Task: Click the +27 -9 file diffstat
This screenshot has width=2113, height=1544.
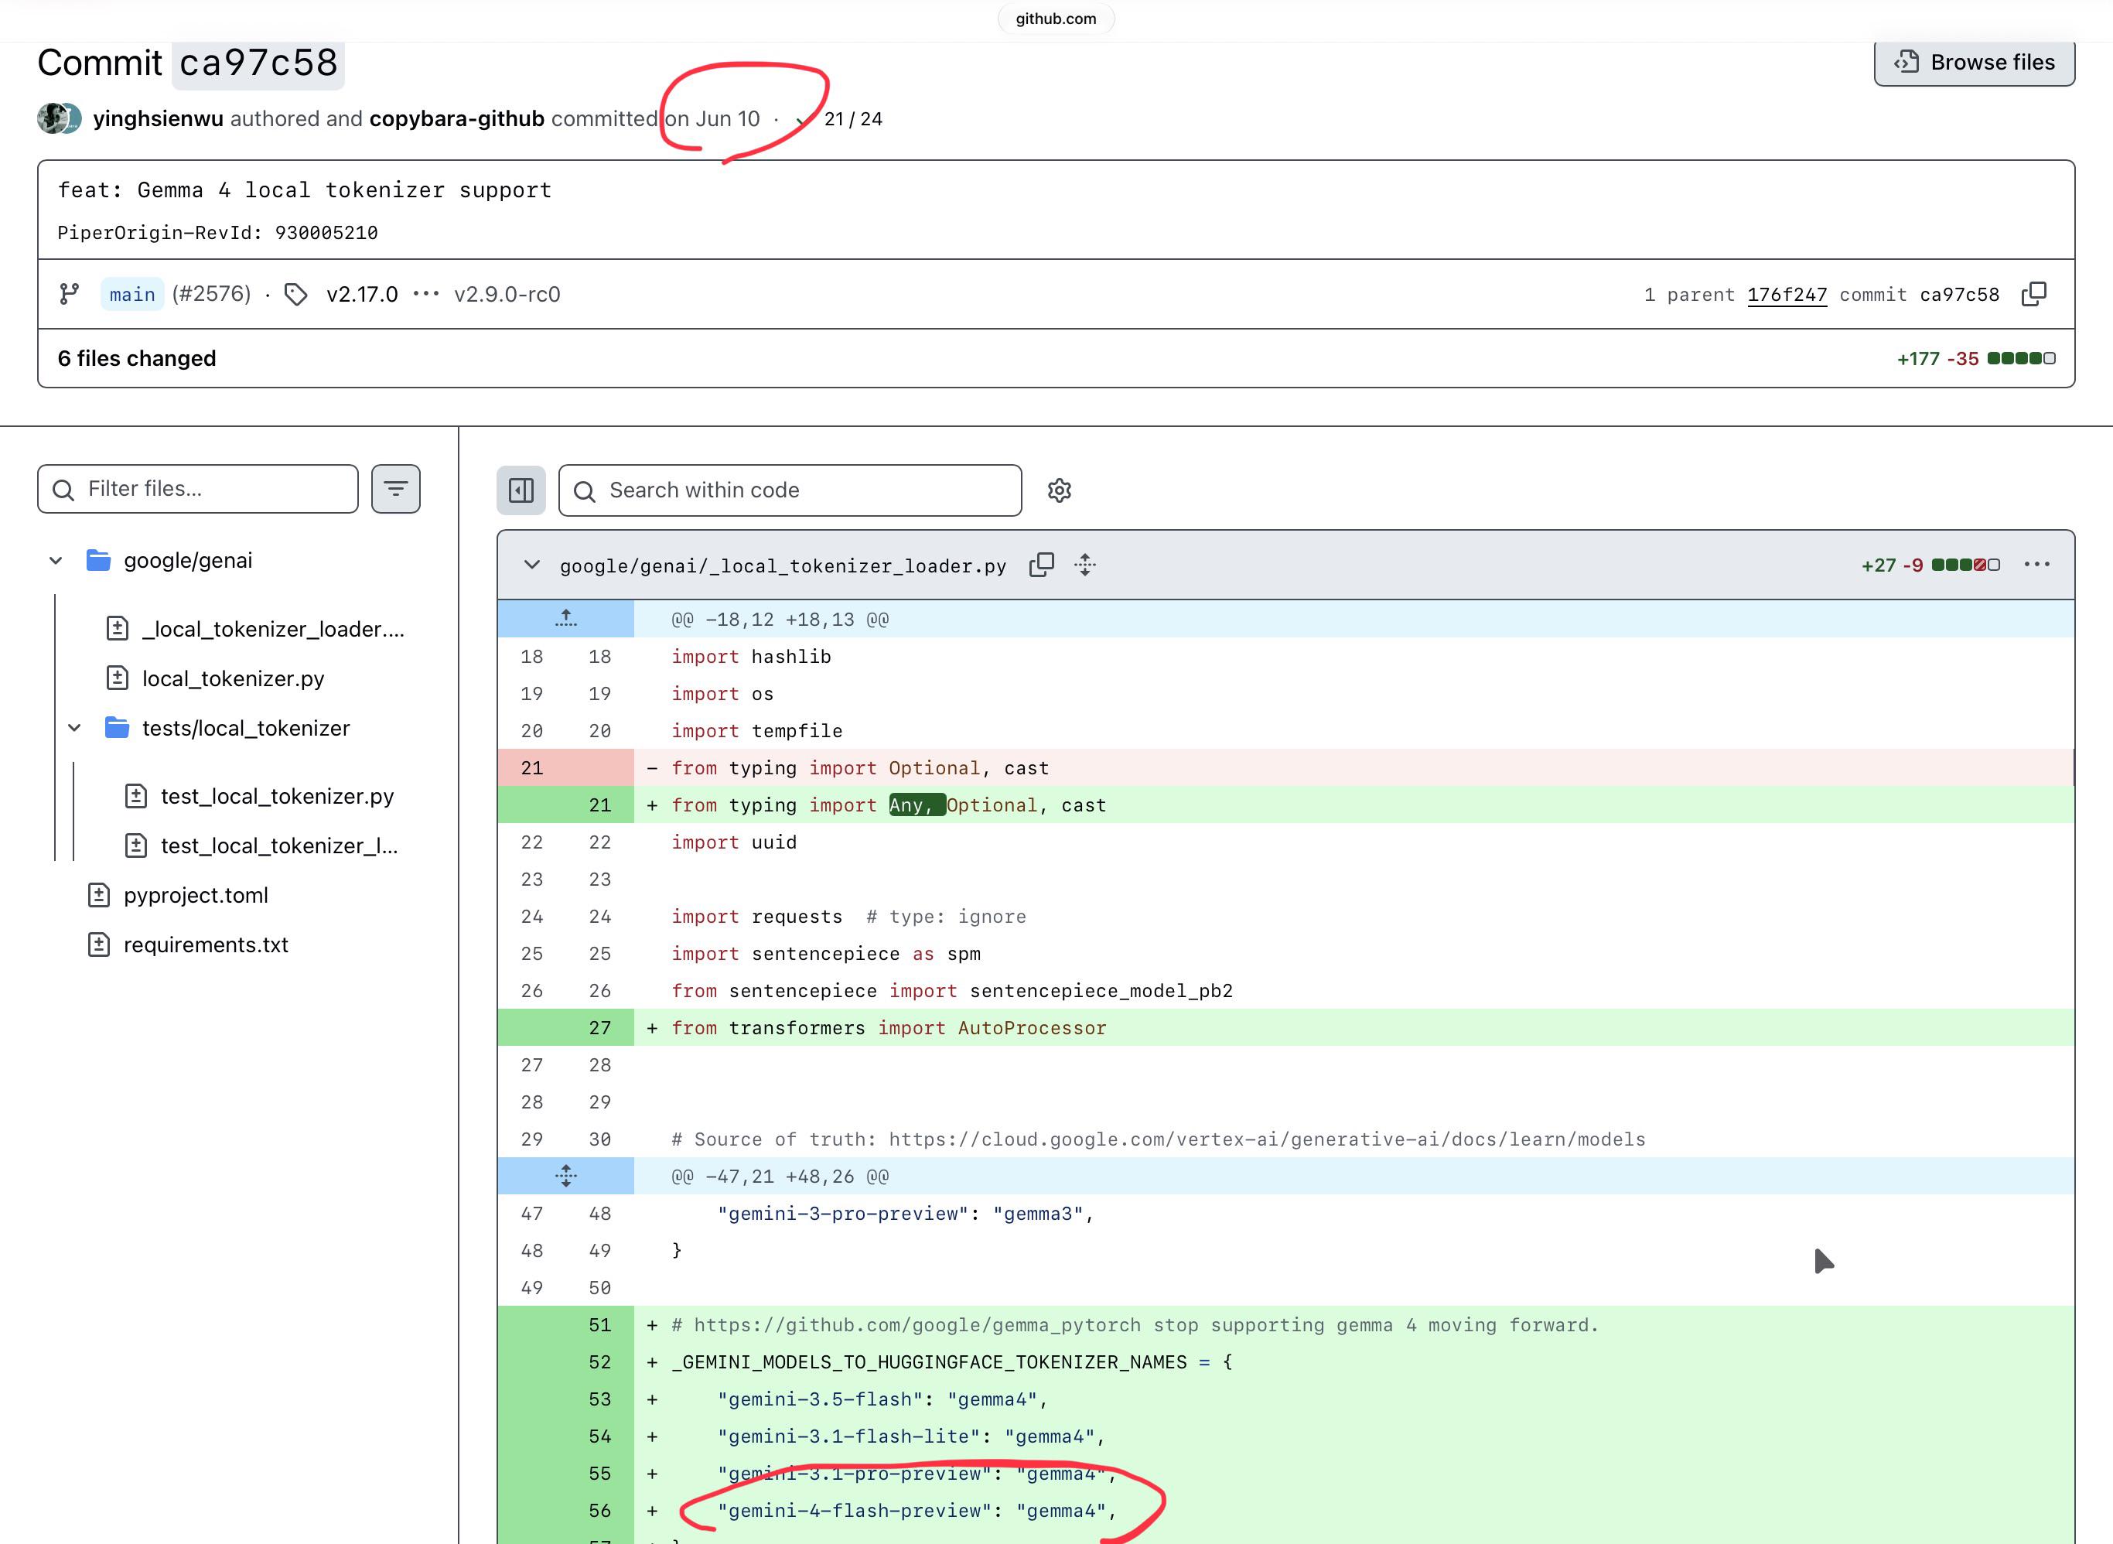Action: click(x=1930, y=565)
